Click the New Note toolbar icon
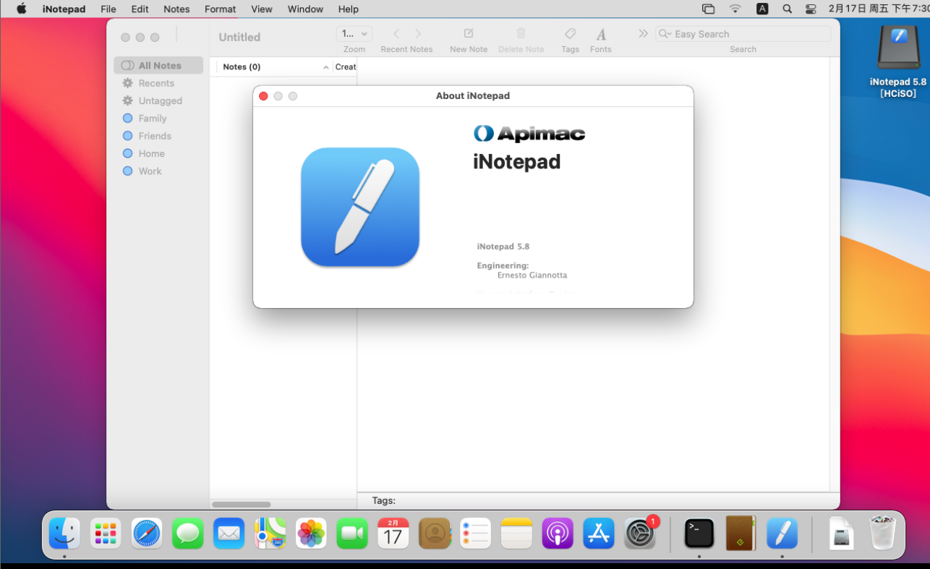930x569 pixels. [469, 34]
